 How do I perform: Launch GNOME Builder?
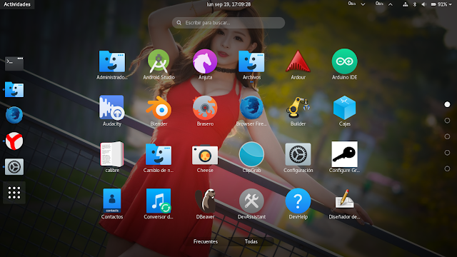click(298, 111)
